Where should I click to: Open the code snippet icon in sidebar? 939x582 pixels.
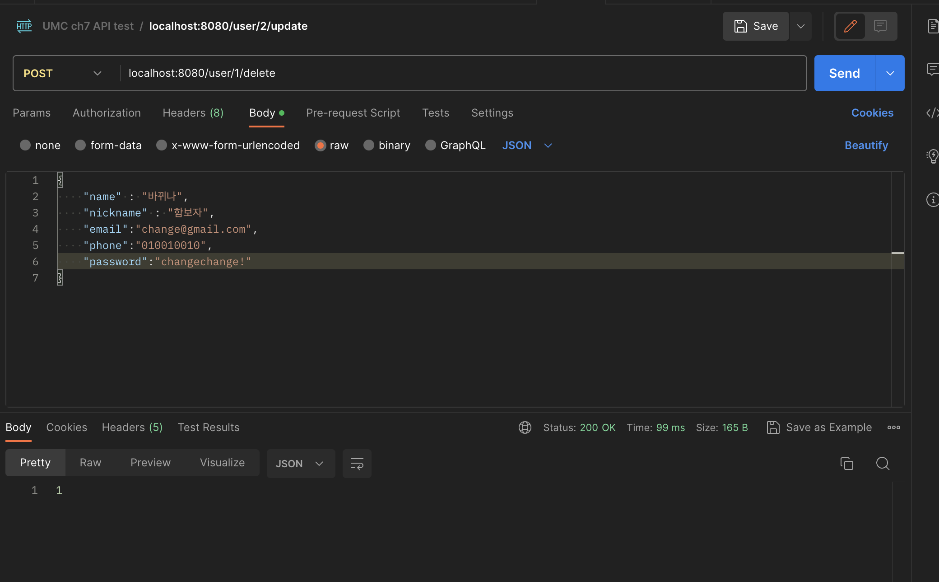coord(933,113)
